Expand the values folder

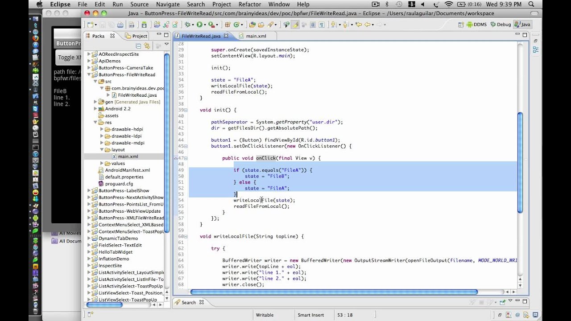pos(102,164)
